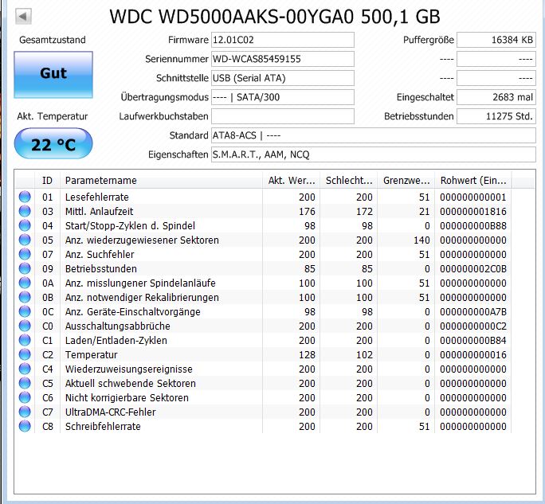Click the Schlecht... column header
This screenshot has width=545, height=504.
click(x=349, y=181)
